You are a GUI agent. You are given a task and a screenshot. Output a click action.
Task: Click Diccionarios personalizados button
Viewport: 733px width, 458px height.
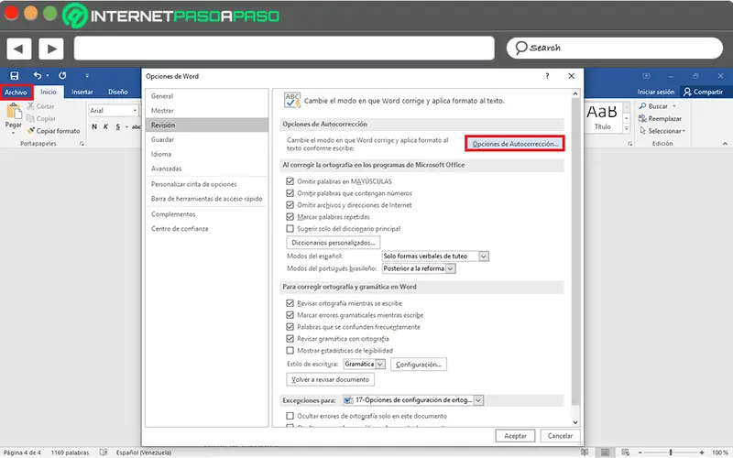click(x=334, y=243)
